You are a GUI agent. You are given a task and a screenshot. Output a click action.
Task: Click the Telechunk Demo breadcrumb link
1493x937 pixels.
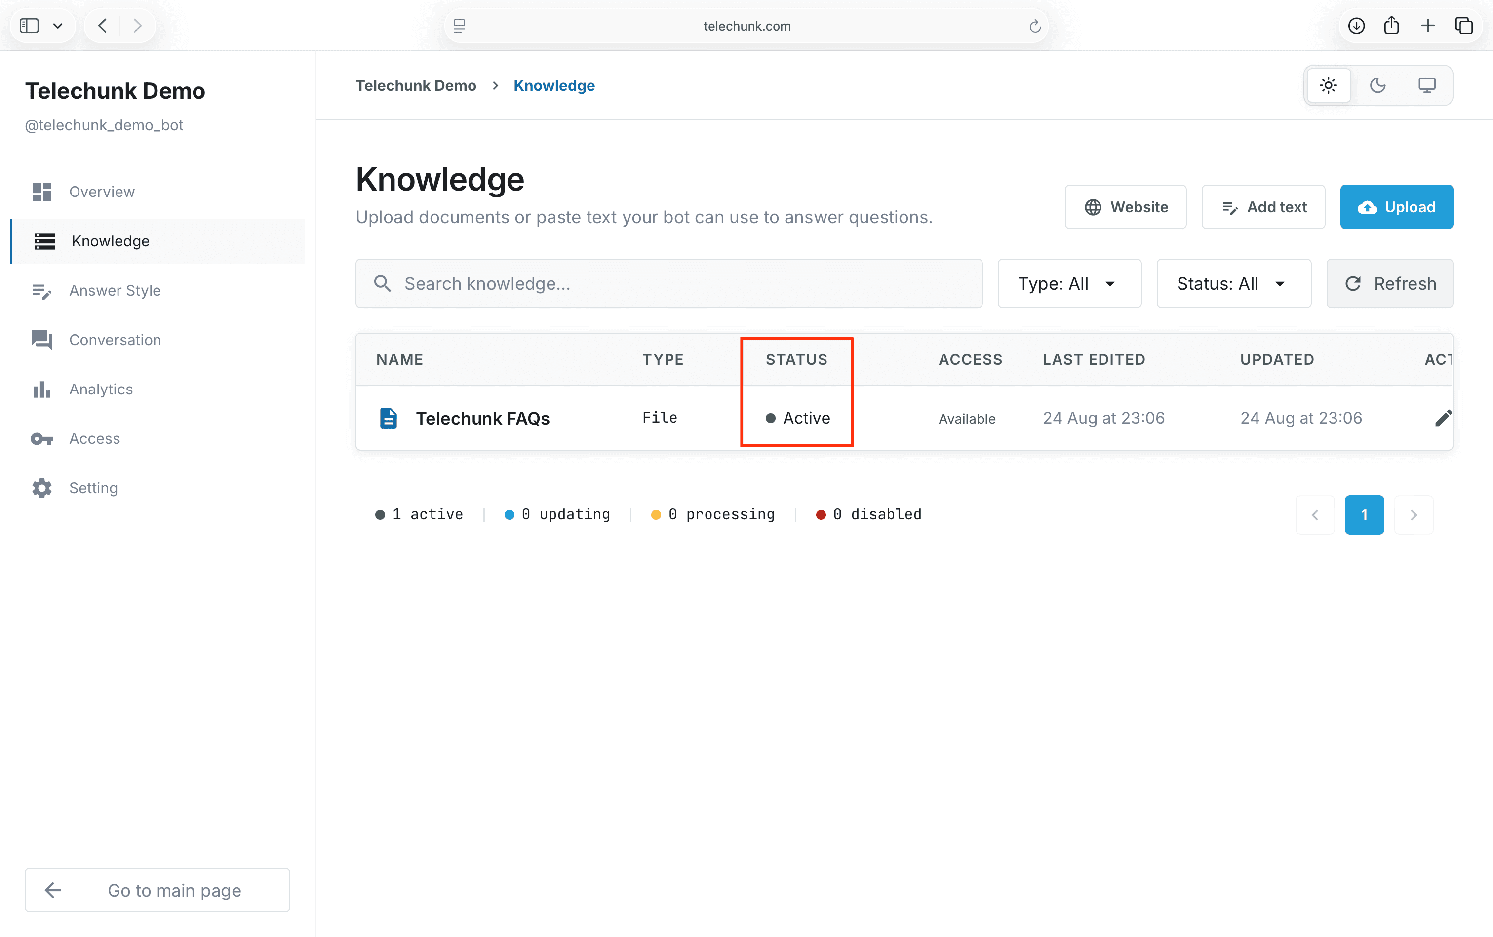point(416,85)
